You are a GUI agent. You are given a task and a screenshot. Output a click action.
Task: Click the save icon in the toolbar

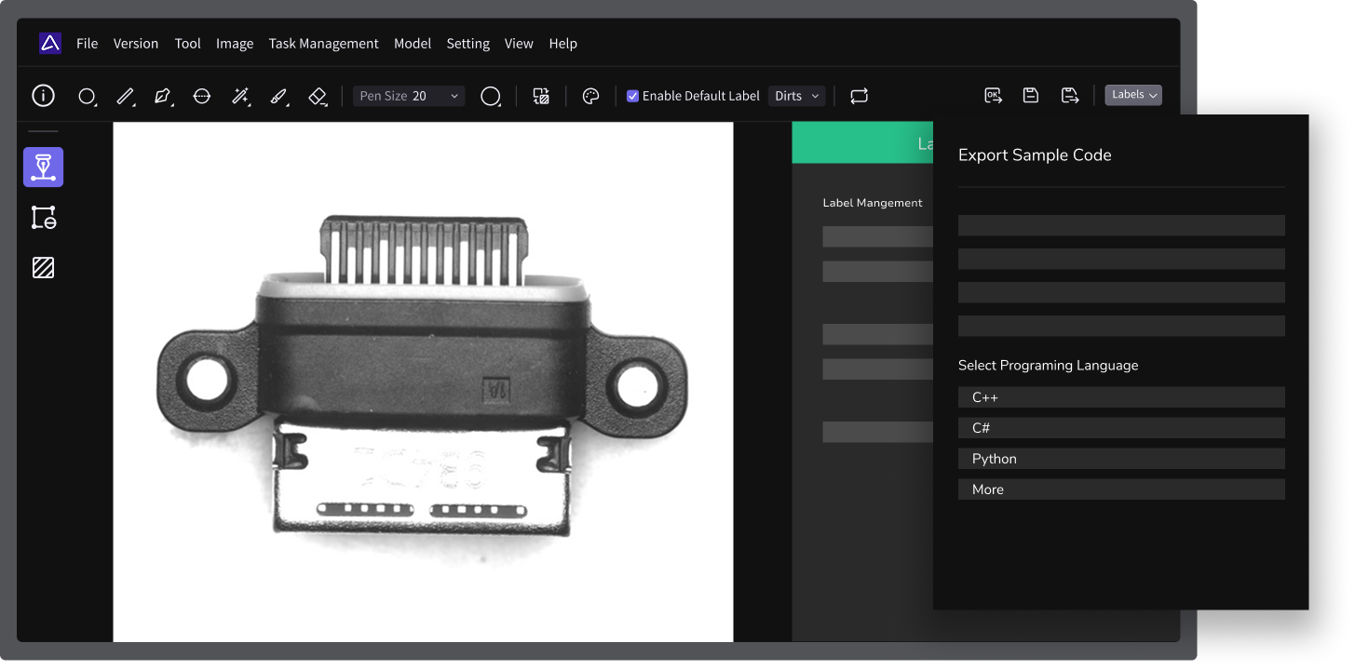[x=1031, y=95]
